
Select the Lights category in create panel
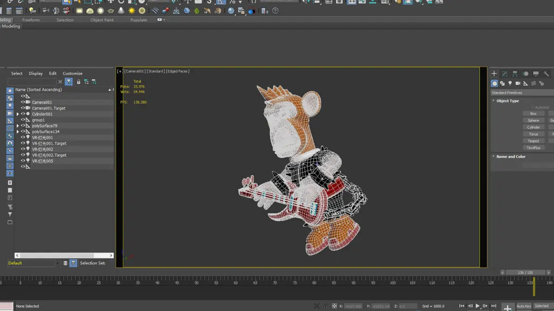[x=510, y=83]
